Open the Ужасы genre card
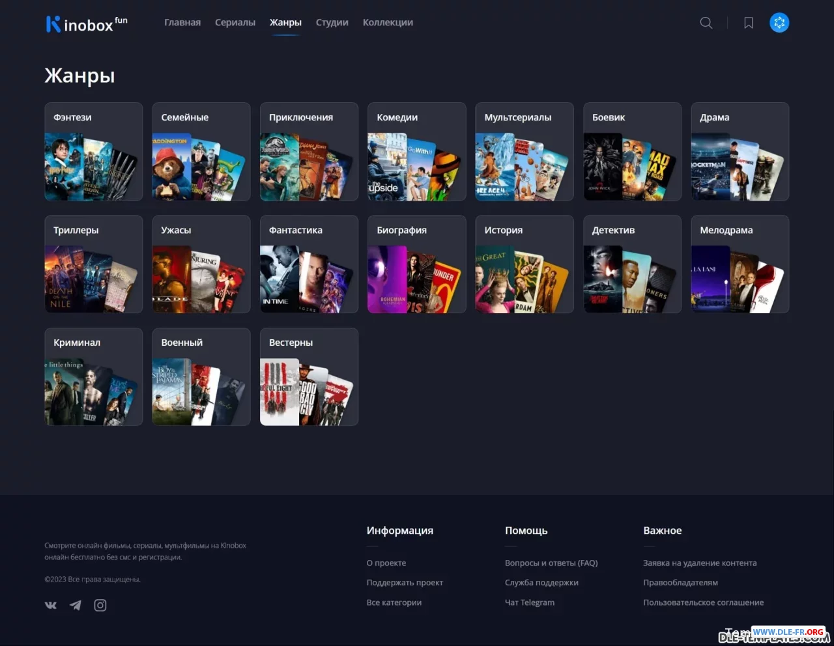Image resolution: width=834 pixels, height=646 pixels. [201, 264]
